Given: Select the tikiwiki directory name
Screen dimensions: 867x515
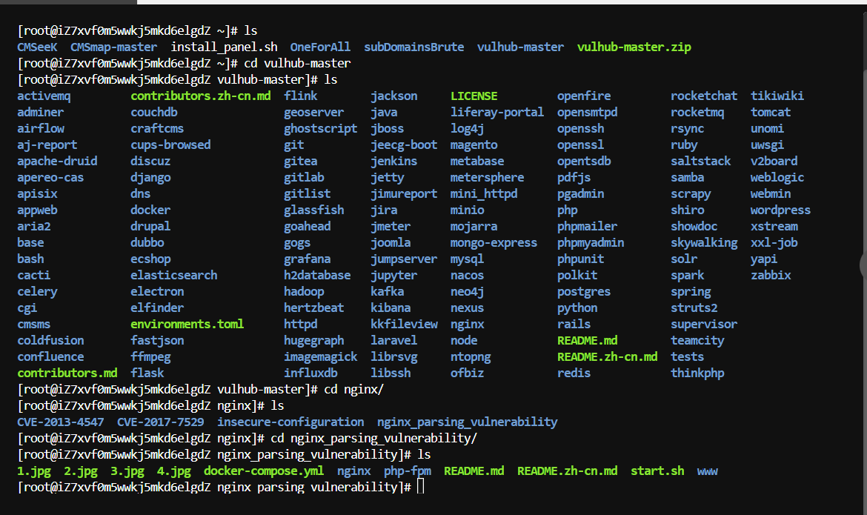Looking at the screenshot, I should point(777,96).
